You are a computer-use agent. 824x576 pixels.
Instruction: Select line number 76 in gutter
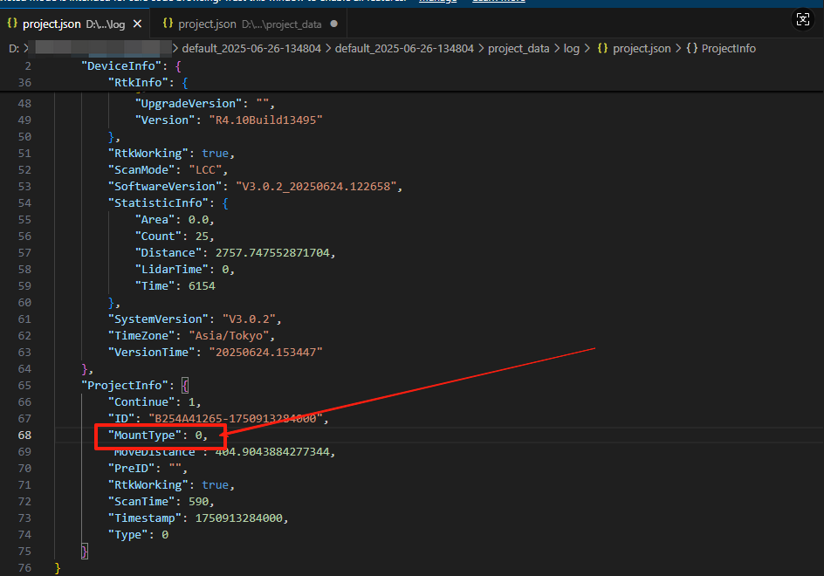(x=24, y=567)
